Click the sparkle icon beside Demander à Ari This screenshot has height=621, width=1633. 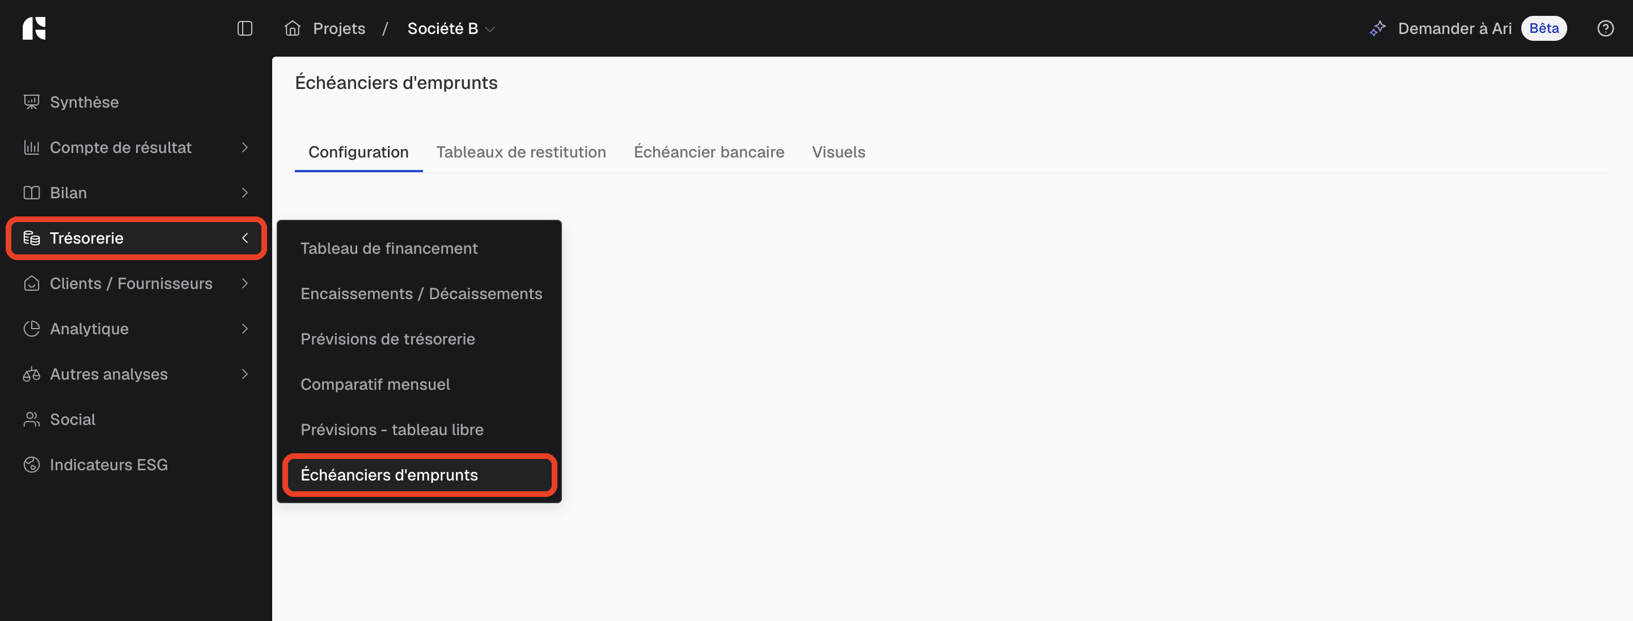(1377, 28)
